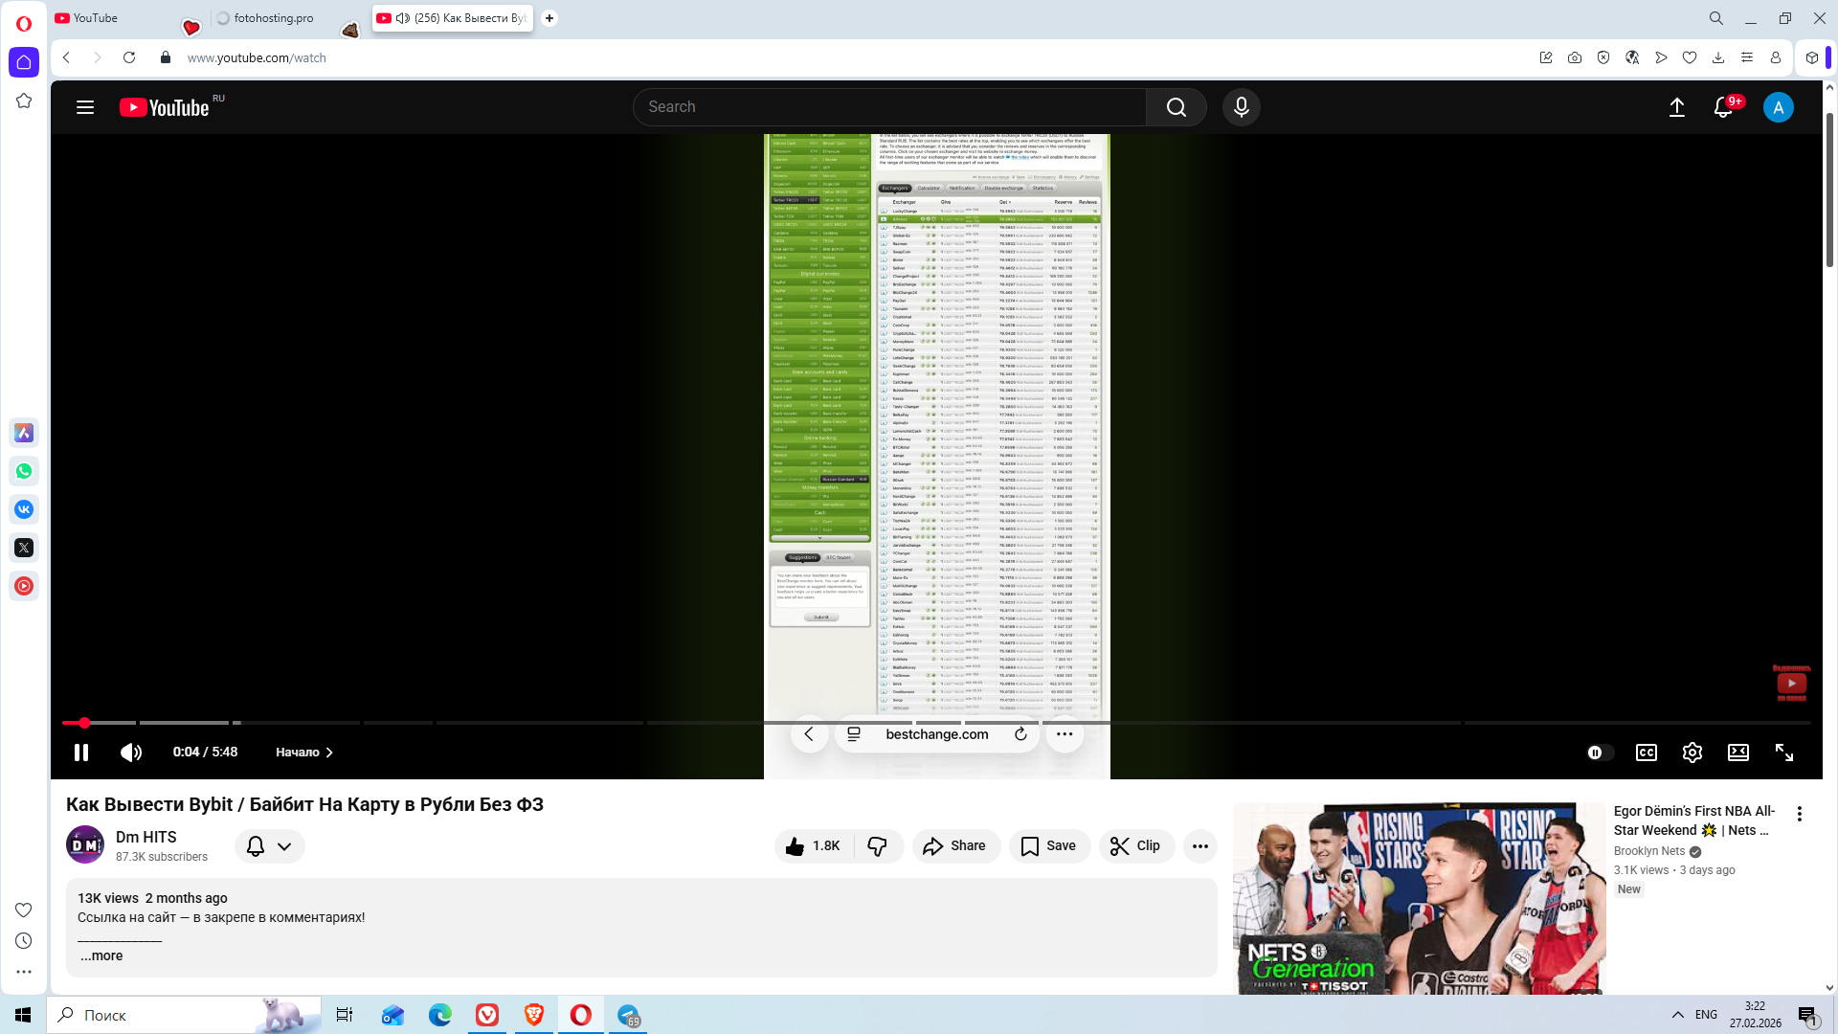1838x1034 pixels.
Task: Expand the Начало chapter chevron
Action: (329, 753)
